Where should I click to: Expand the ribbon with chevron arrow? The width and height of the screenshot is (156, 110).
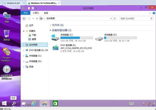pyautogui.click(x=150, y=13)
